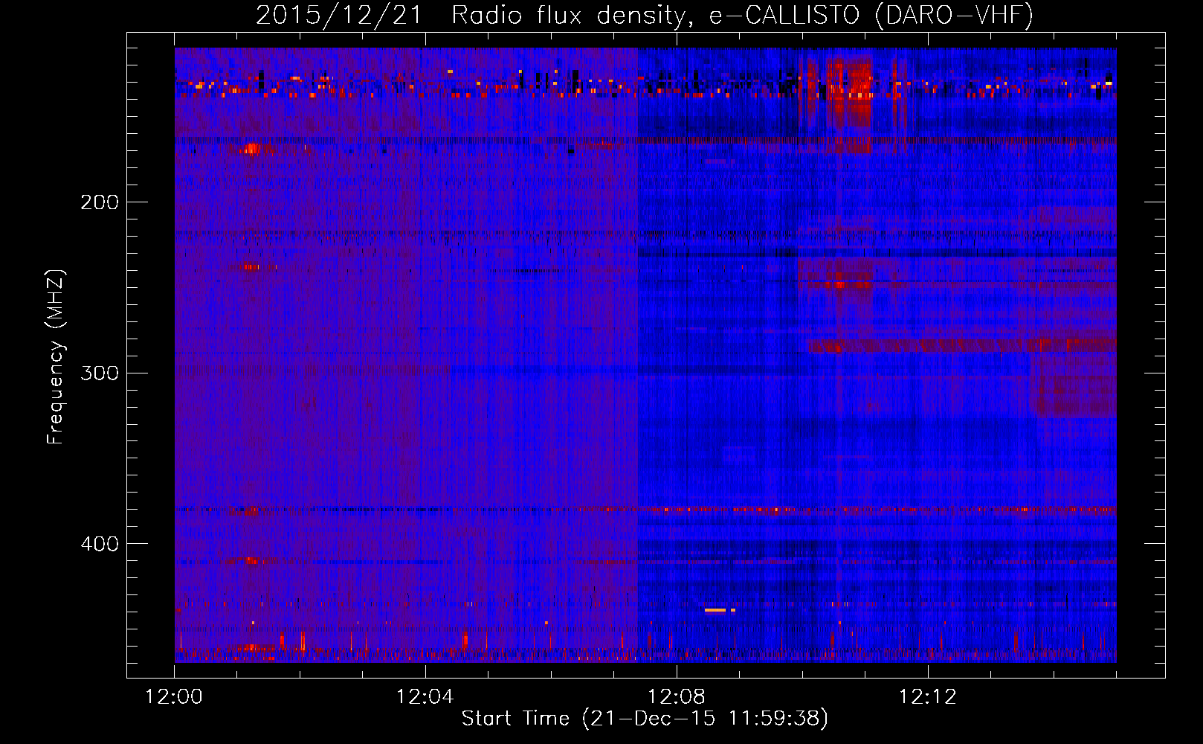The height and width of the screenshot is (744, 1203).
Task: Click the plot title 'Radio flux density, e-CALLISTO (DARO-VHF)'
Action: click(x=742, y=15)
